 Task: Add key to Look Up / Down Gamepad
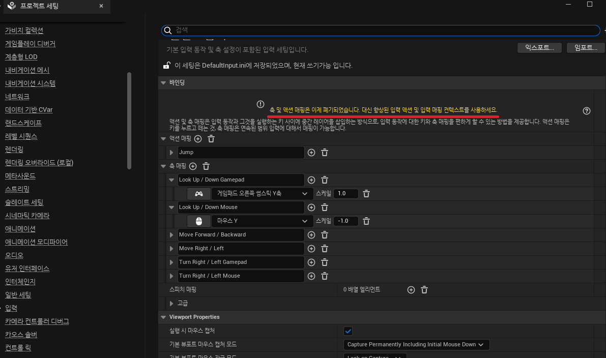[311, 180]
